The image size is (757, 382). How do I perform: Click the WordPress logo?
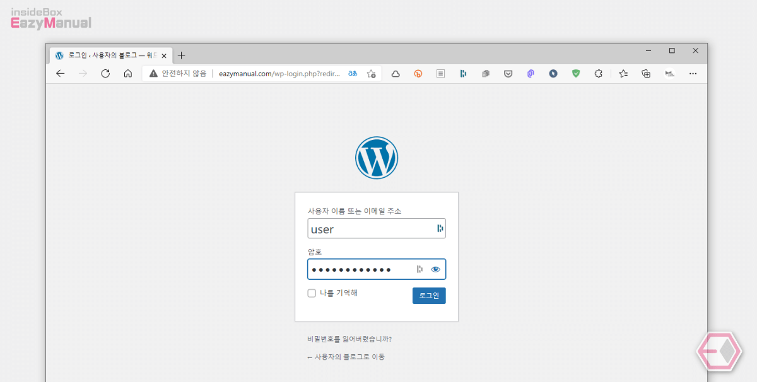coord(377,158)
